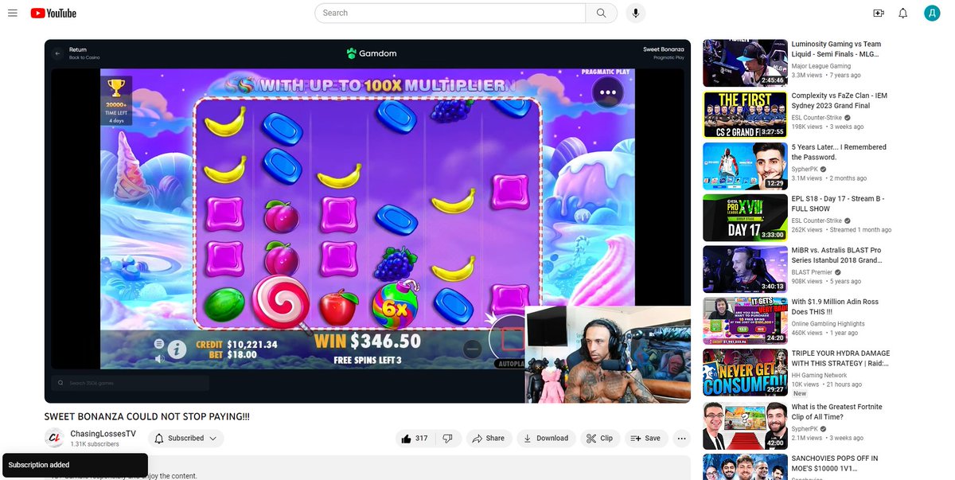Go to YouTube home via logo

[53, 13]
